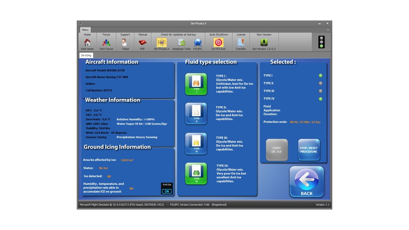This screenshot has width=409, height=230.
Task: Toggle Sim Physics X update check
Action: tap(162, 42)
